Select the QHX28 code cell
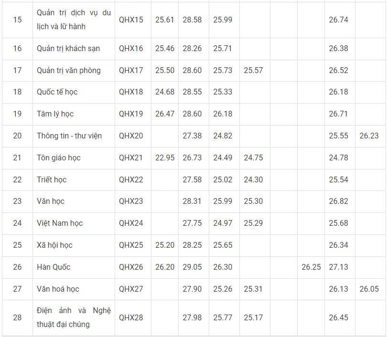This screenshot has width=387, height=337. [x=131, y=317]
